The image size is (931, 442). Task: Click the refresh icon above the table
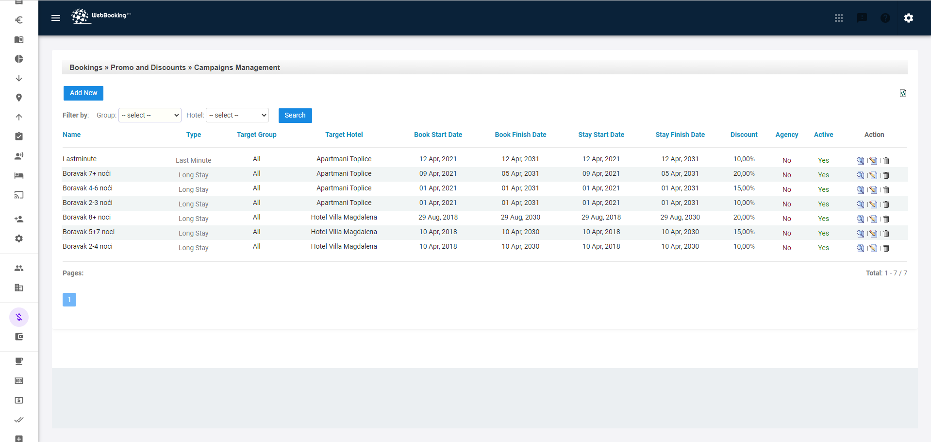[903, 93]
